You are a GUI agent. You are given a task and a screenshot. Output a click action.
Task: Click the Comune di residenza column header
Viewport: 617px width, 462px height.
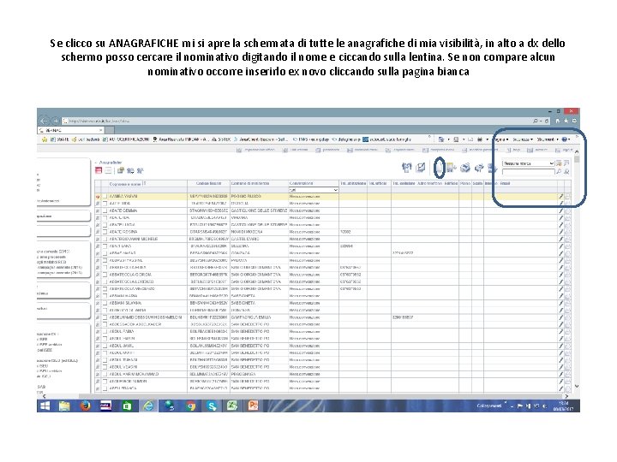point(250,183)
